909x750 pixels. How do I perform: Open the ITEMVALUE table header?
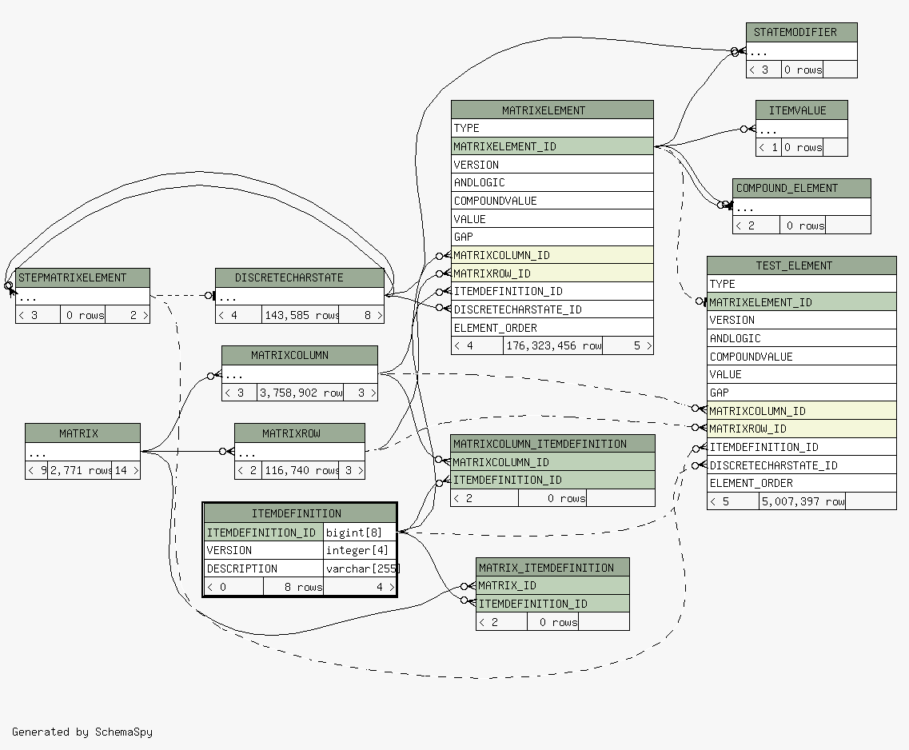click(802, 110)
